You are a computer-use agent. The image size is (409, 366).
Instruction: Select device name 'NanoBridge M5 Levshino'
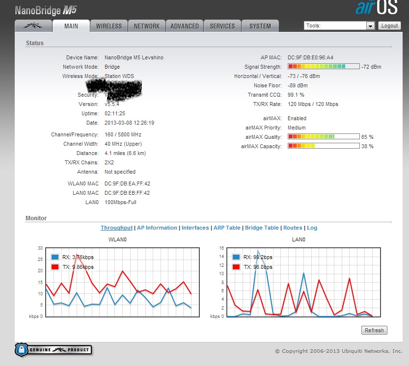pos(134,57)
